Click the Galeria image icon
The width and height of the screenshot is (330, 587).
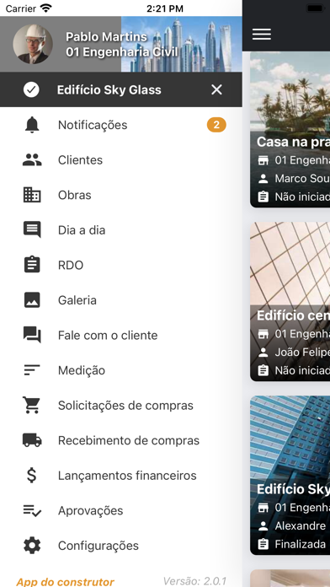pos(32,300)
